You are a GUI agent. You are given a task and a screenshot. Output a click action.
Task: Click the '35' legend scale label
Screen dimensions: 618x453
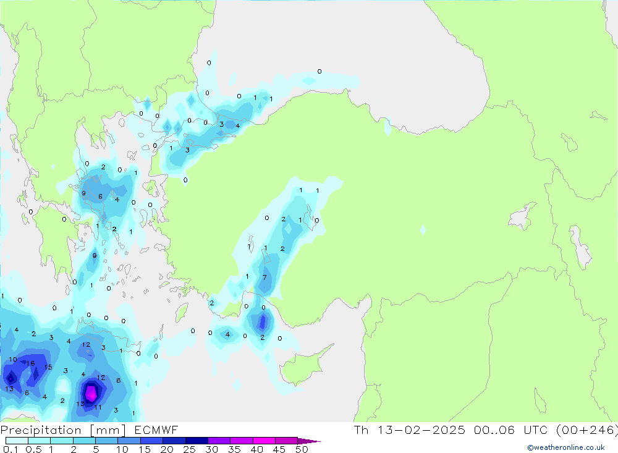click(x=234, y=449)
